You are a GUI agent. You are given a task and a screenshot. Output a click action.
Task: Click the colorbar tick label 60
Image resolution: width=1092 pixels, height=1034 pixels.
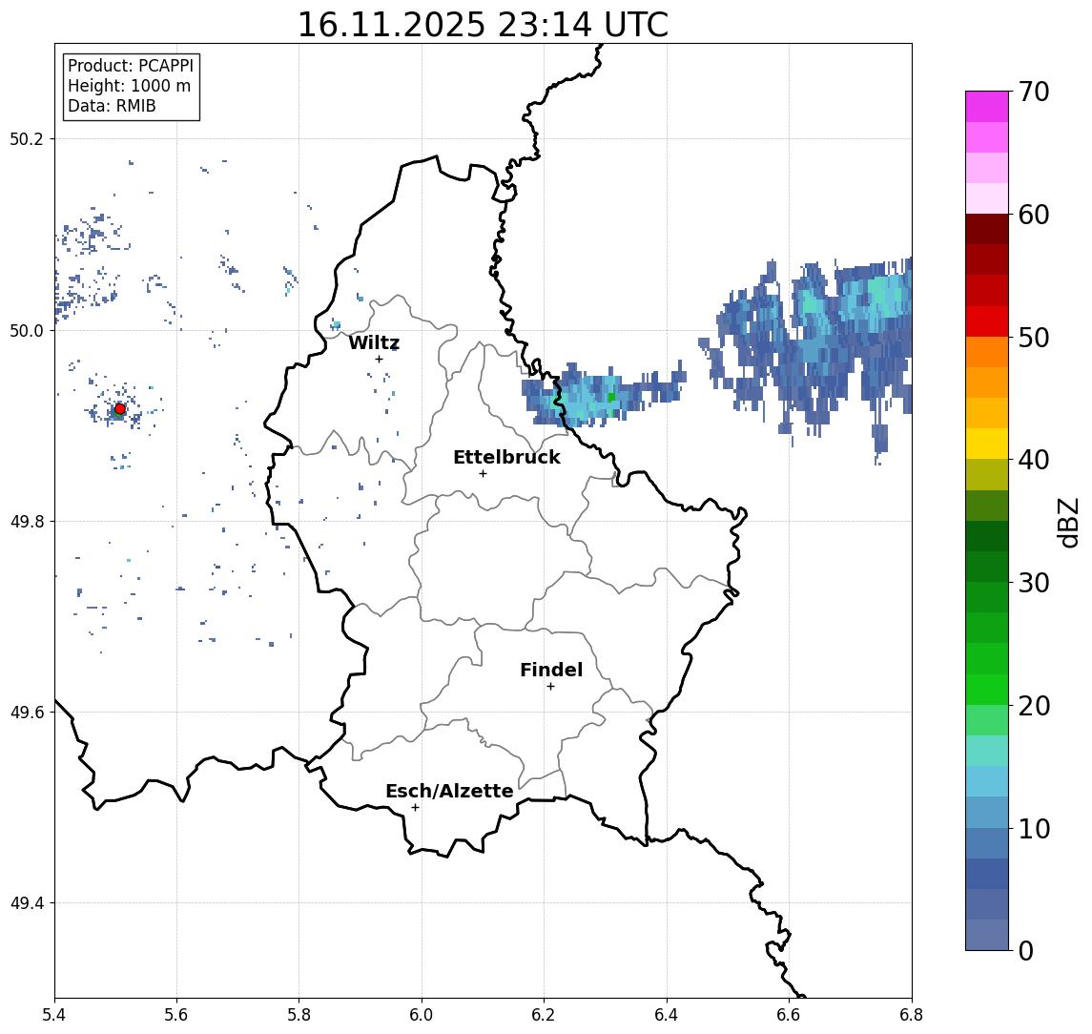point(1034,215)
